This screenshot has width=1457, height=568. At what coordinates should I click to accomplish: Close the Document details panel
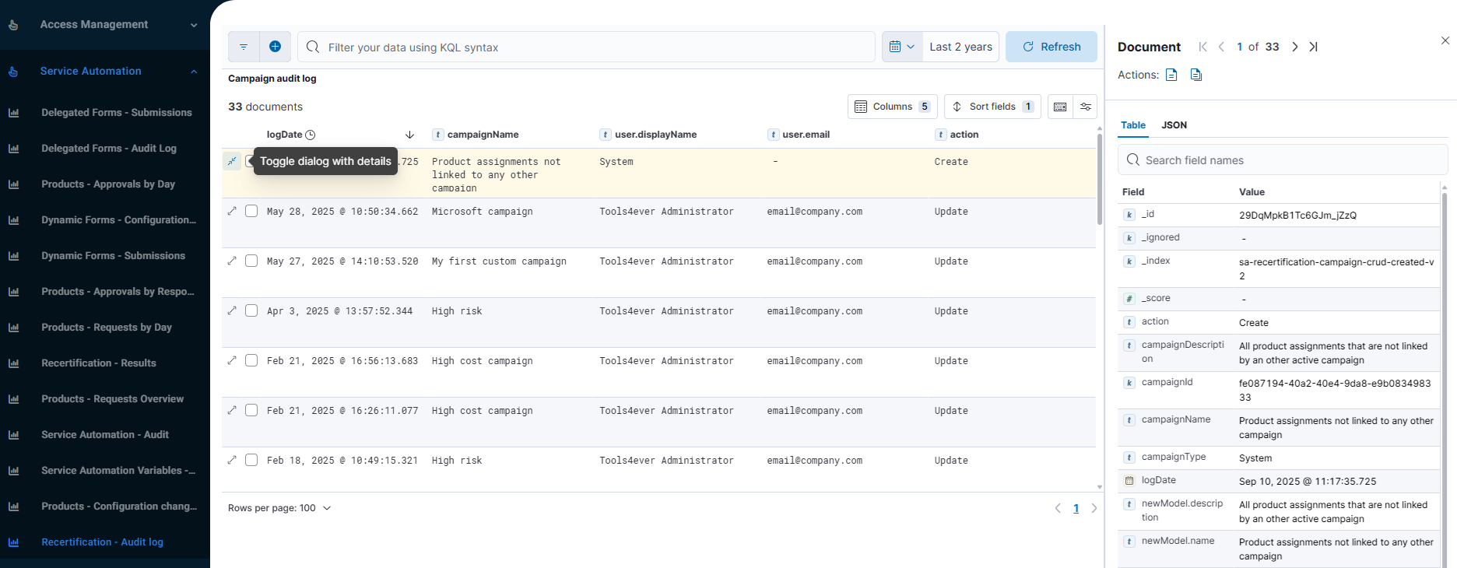click(1445, 40)
